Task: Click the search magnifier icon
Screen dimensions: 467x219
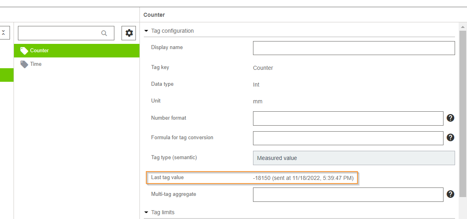Action: (104, 33)
